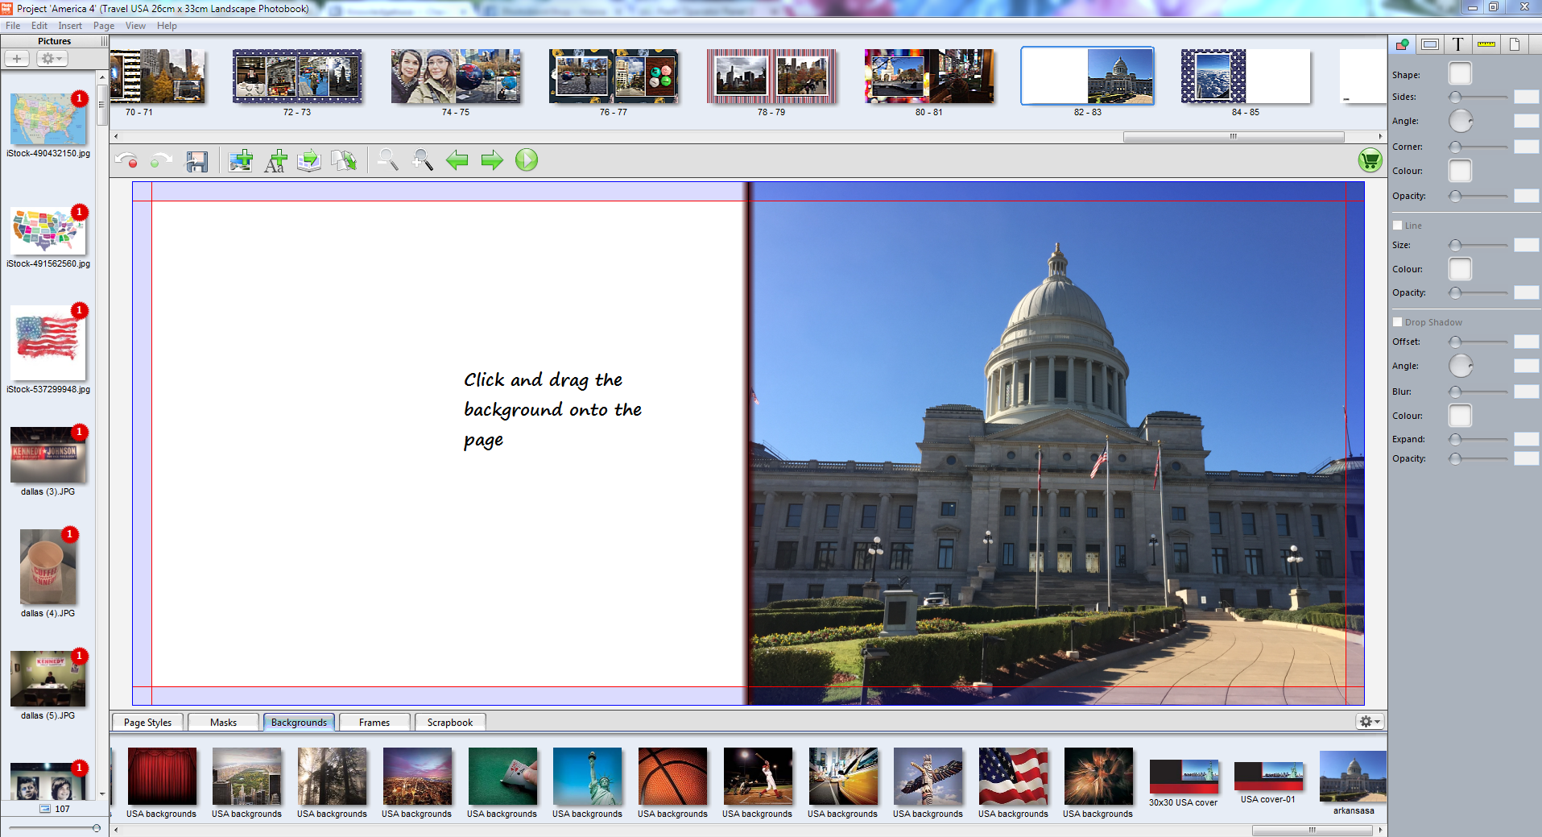Open the text properties tab with the T icon
The image size is (1542, 837).
point(1457,44)
